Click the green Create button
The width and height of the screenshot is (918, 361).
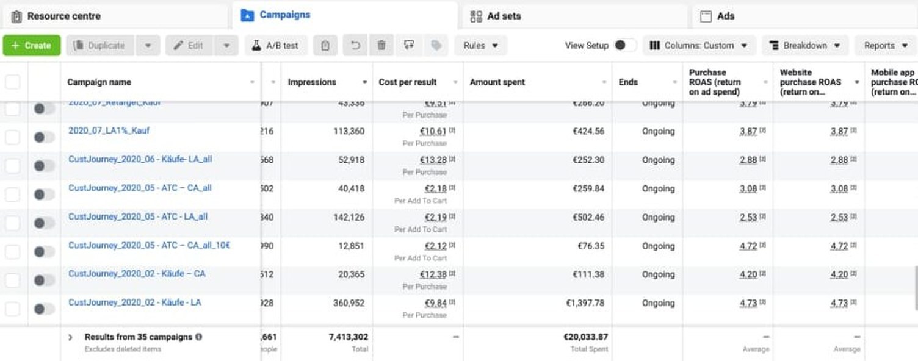click(x=32, y=46)
